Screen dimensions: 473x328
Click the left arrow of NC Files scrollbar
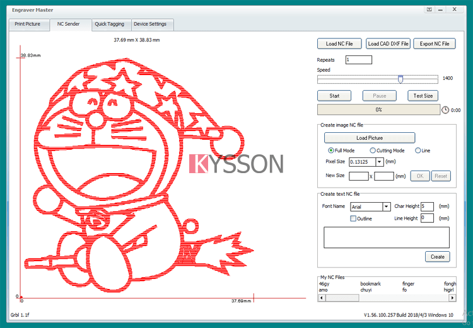[x=322, y=298]
